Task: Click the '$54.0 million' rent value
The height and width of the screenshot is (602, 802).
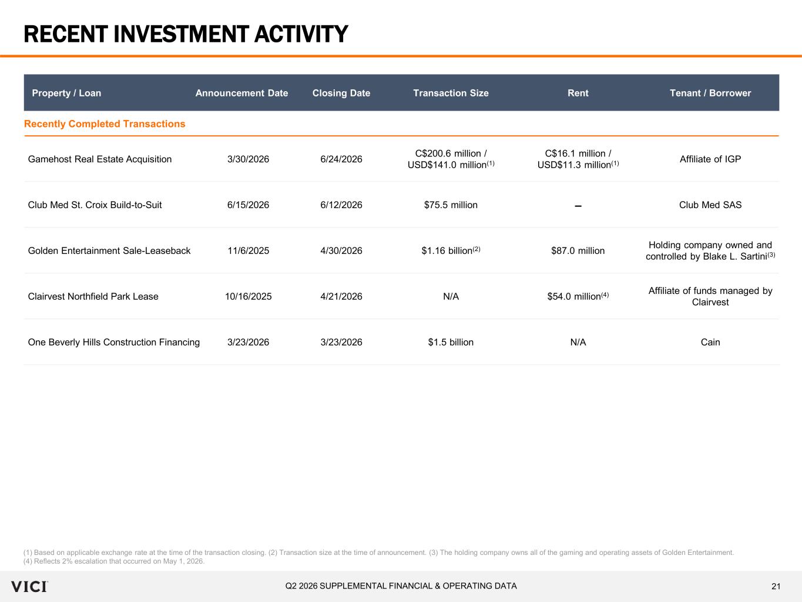Action: 578,297
